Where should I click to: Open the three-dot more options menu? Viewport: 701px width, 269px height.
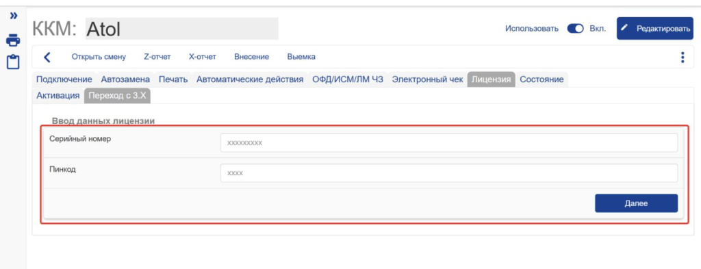[683, 57]
